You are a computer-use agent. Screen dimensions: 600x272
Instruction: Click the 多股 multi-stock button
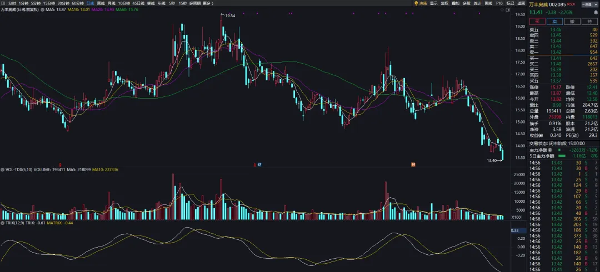(x=466, y=3)
